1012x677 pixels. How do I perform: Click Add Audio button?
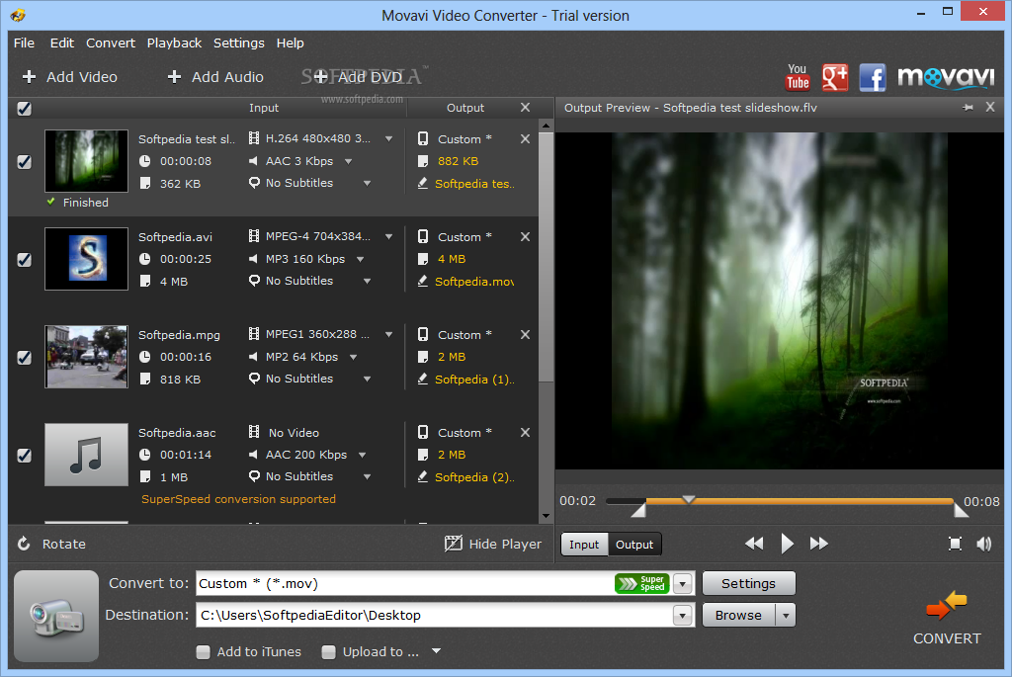point(215,77)
